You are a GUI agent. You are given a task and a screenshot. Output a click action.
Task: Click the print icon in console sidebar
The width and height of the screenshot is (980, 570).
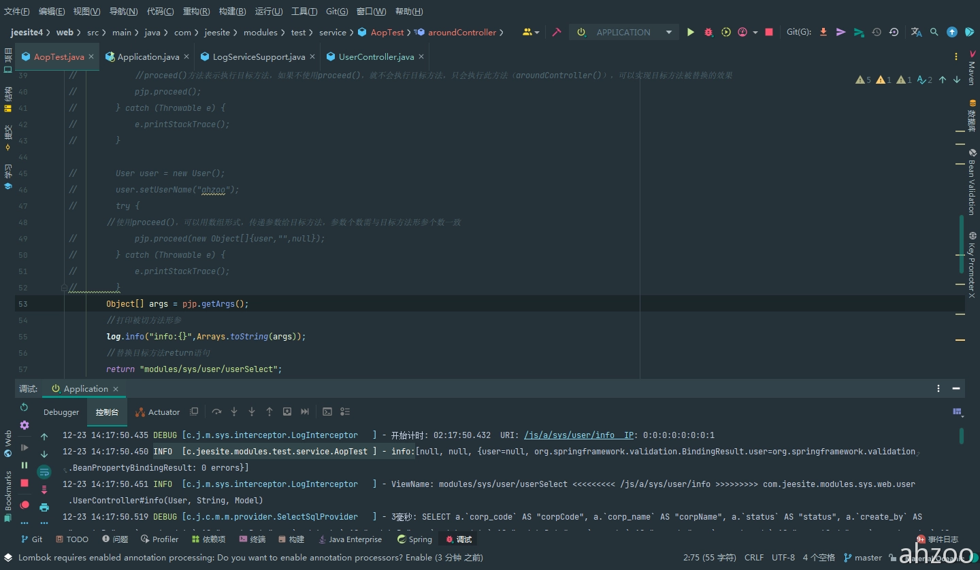44,507
